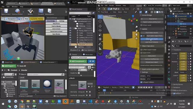Jump to last frame in Blender timeline
The width and height of the screenshot is (193, 109).
pyautogui.click(x=152, y=88)
